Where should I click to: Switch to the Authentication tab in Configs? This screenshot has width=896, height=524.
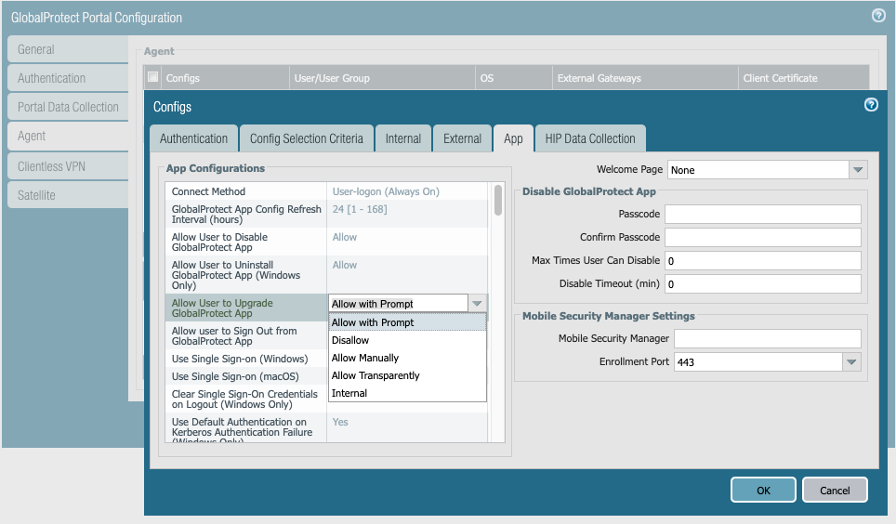193,138
